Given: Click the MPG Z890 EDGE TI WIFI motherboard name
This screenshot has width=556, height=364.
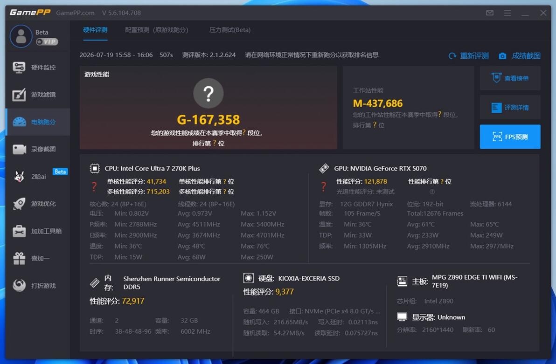Looking at the screenshot, I should pyautogui.click(x=474, y=281).
